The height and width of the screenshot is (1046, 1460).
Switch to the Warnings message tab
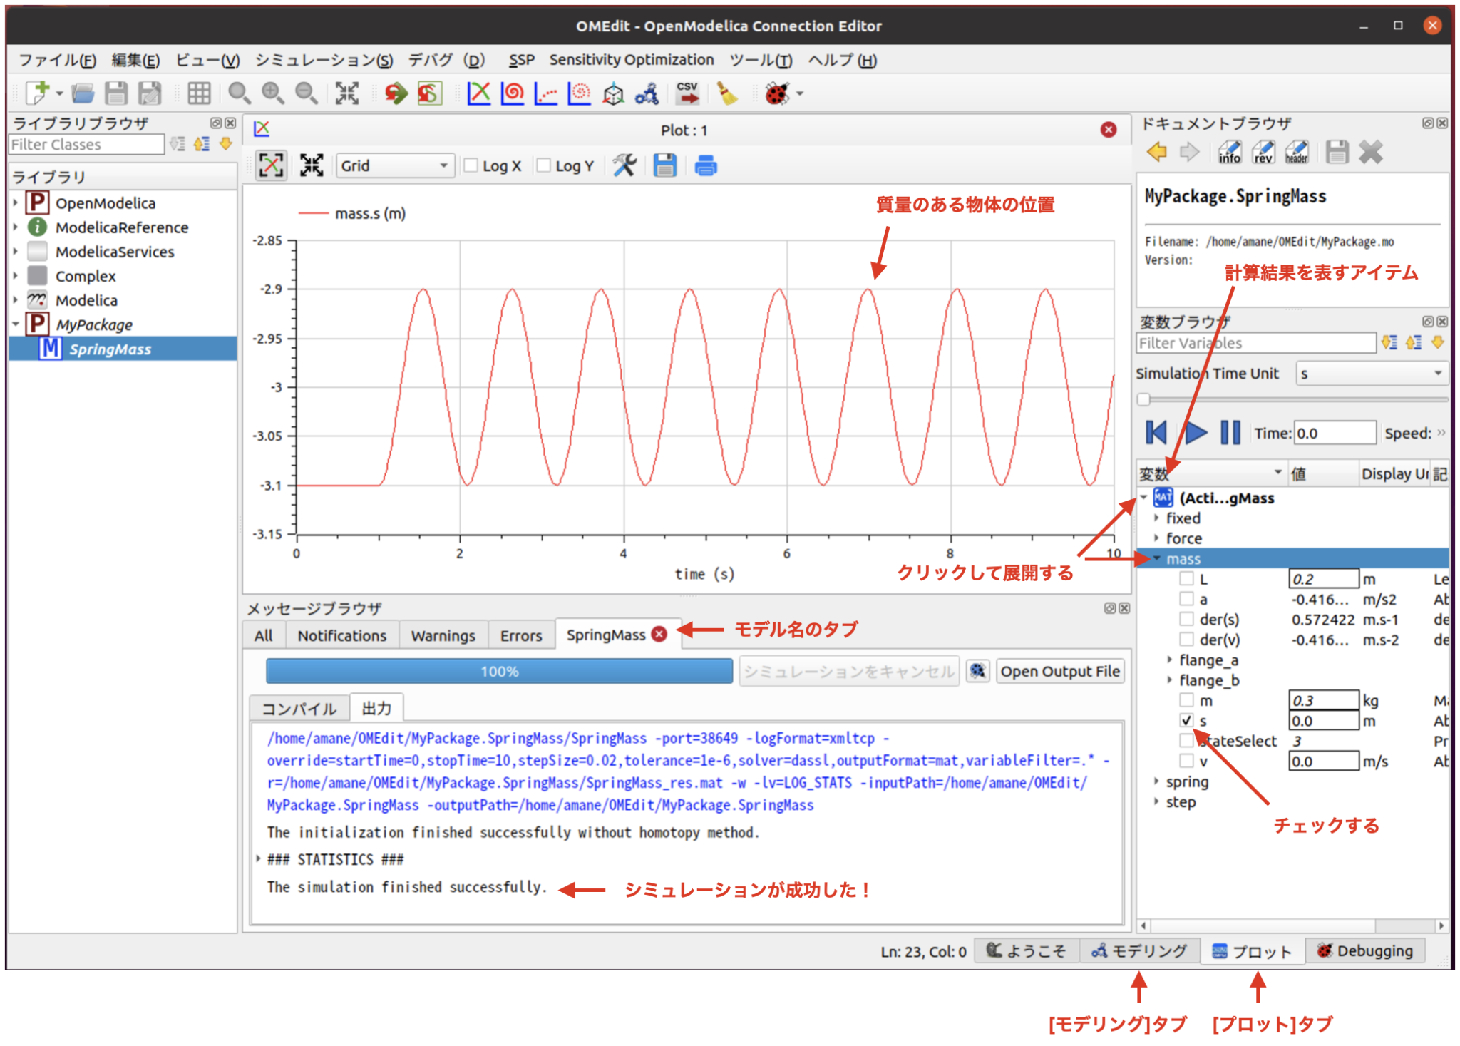click(x=443, y=635)
